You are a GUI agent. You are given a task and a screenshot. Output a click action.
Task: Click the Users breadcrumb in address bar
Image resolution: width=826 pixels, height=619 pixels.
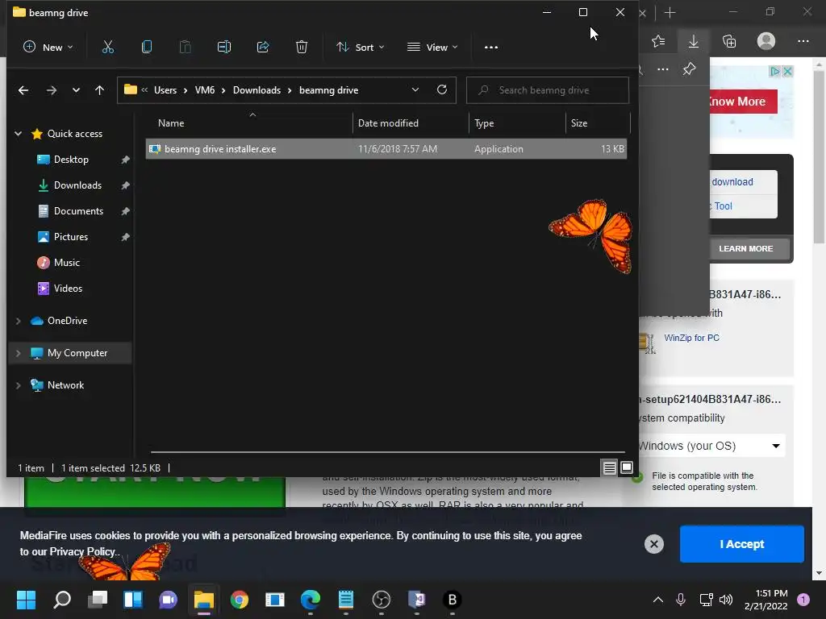[x=165, y=90]
